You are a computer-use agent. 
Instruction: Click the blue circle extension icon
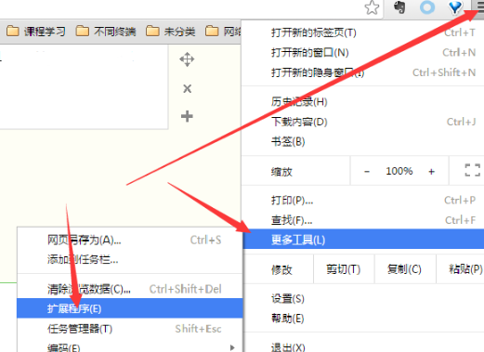(x=427, y=7)
